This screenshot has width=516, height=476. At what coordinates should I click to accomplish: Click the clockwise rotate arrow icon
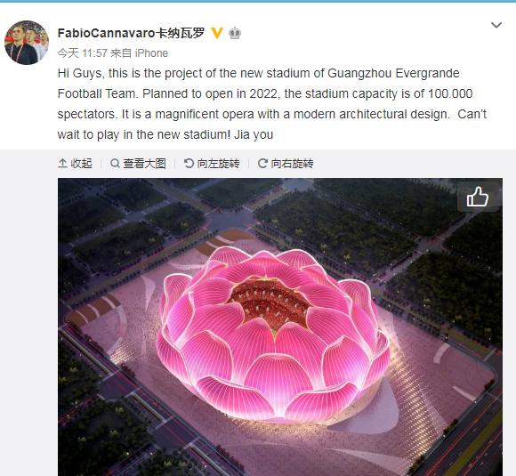[x=262, y=163]
